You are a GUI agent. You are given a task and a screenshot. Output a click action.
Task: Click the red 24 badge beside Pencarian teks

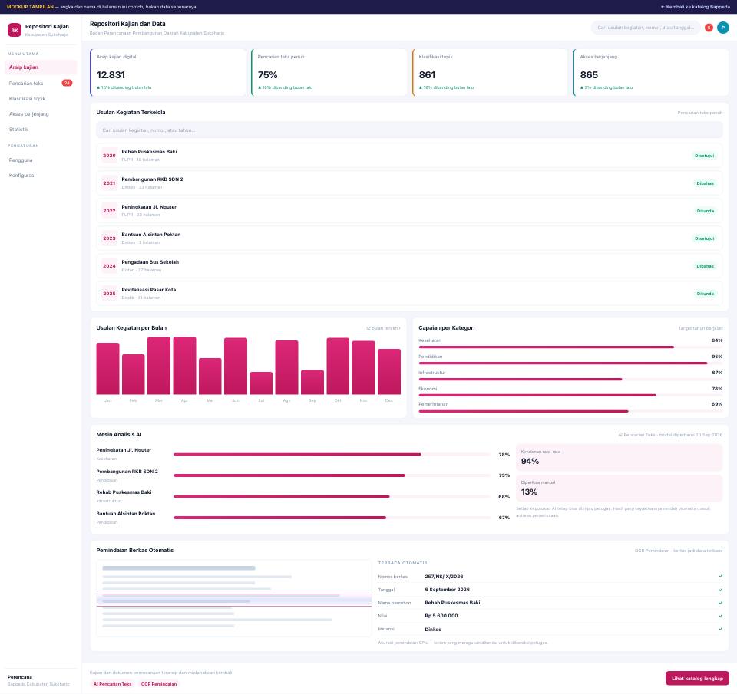(x=68, y=83)
